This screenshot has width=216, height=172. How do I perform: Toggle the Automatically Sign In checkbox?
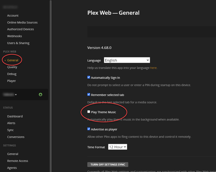point(89,77)
